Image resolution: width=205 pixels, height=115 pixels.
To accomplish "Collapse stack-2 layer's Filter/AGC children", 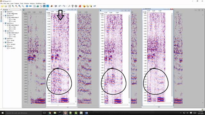I will [x=6, y=18].
